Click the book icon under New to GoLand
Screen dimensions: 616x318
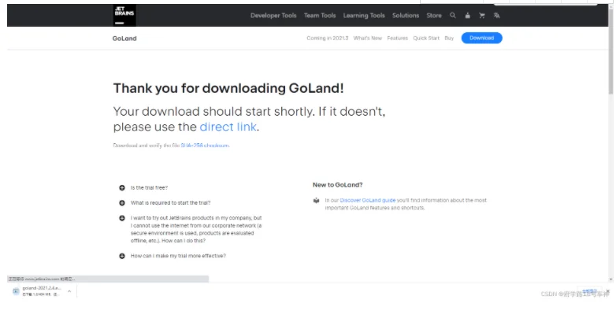click(x=316, y=201)
